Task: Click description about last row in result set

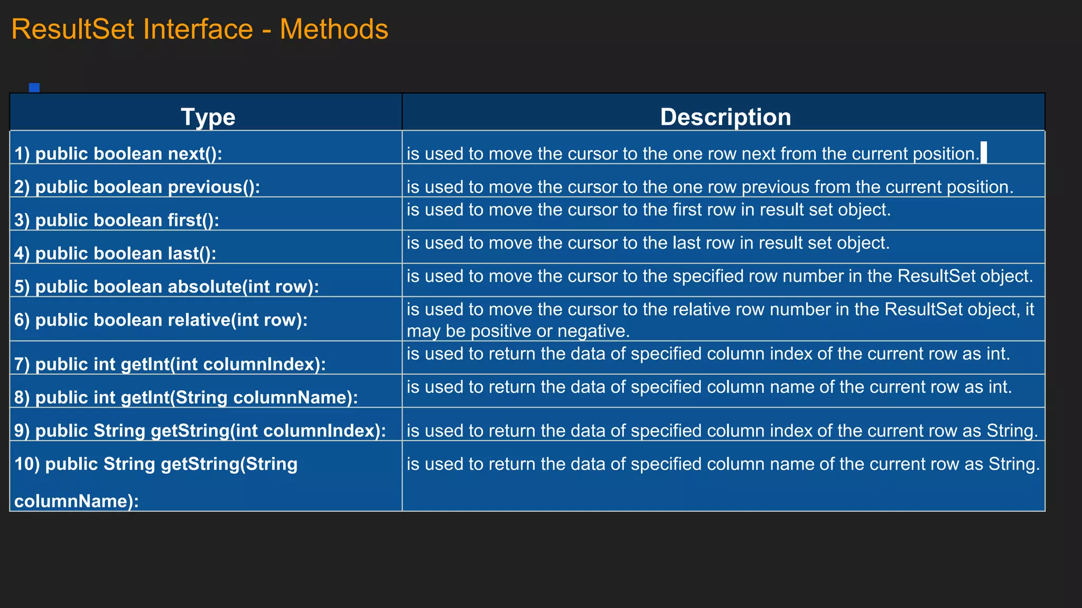Action: [648, 243]
